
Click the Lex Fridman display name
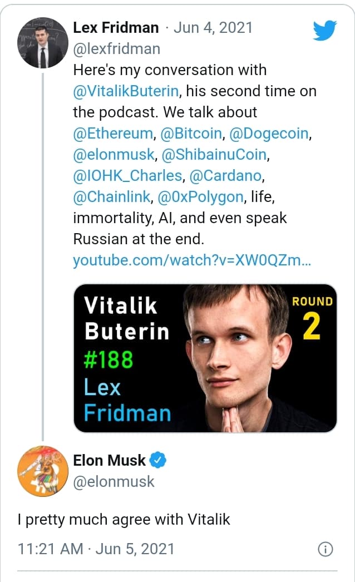coord(116,27)
